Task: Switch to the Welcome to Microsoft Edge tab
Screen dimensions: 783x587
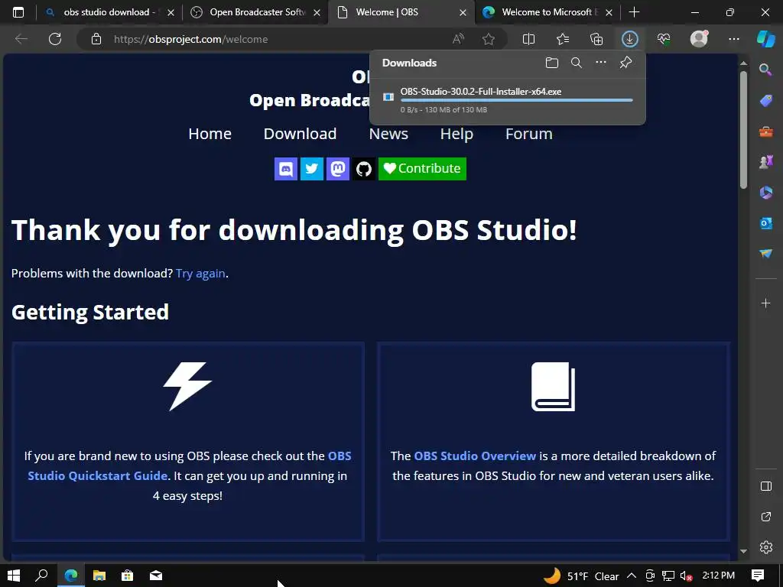Action: [547, 12]
